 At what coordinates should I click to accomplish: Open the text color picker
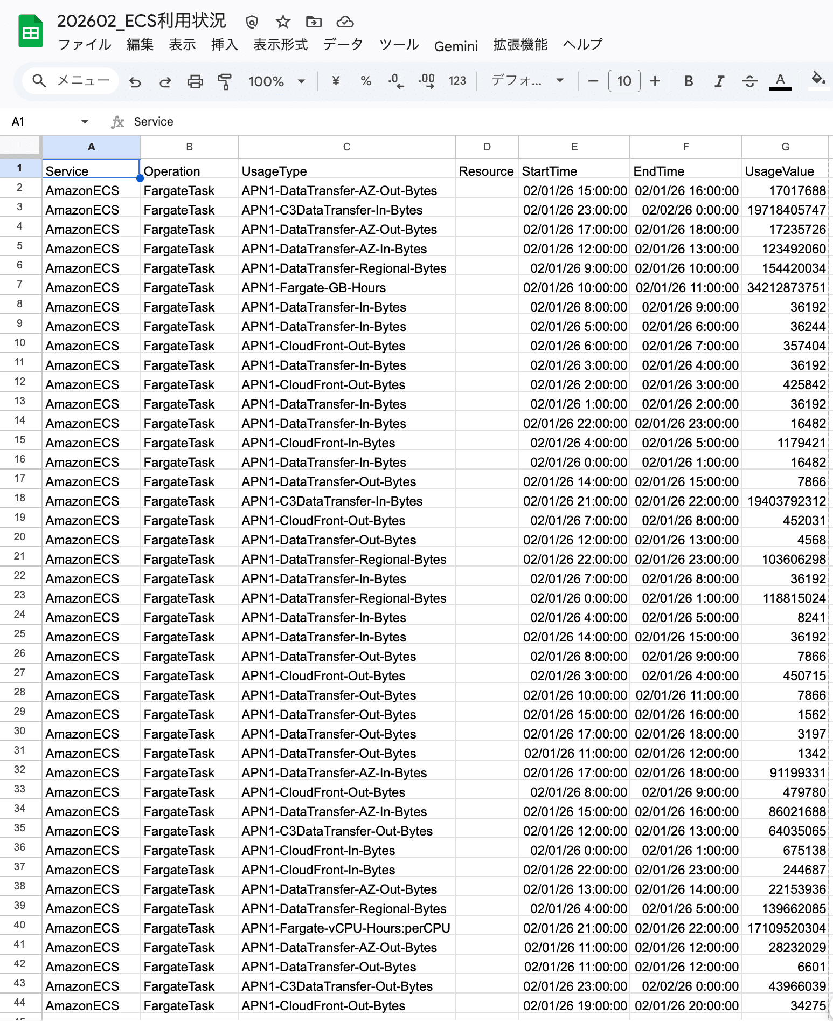[x=780, y=81]
